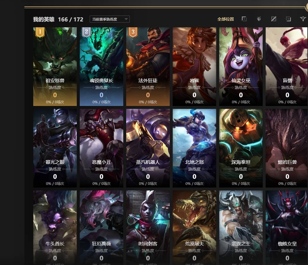Open the 岩雀 champion card
The width and height of the screenshot is (308, 265).
pos(194,66)
